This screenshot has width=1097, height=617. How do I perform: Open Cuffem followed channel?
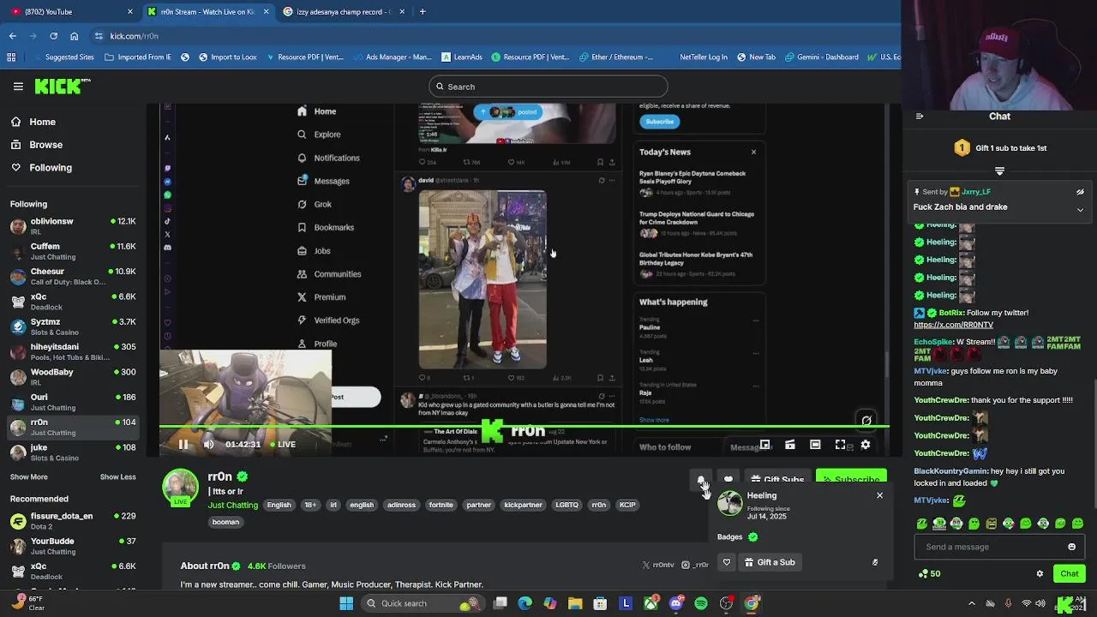point(73,251)
